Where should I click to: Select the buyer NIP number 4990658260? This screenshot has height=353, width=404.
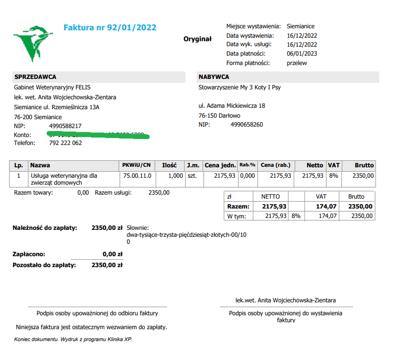click(246, 125)
